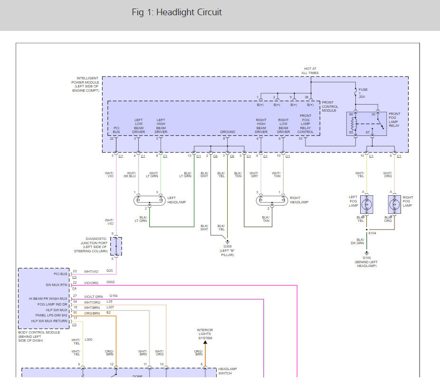This screenshot has width=440, height=392.
Task: Click the 'HI BEAM FR WASH MUX' label
Action: click(x=48, y=298)
